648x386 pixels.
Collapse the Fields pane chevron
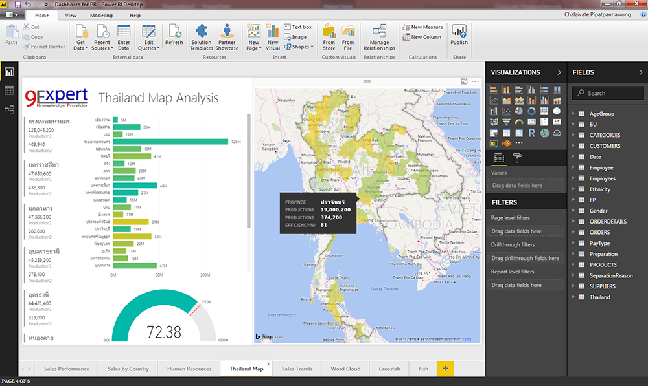(641, 72)
